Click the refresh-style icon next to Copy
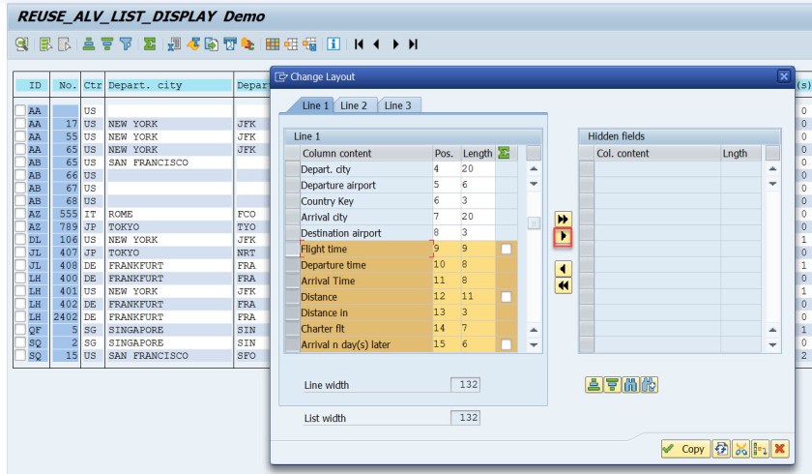 [x=721, y=449]
